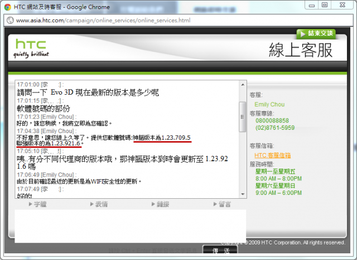Screen dimensions: 357x260
Task: Click inside the message input box
Action: (130, 226)
